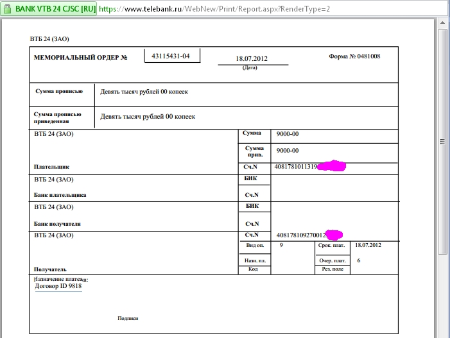Screen dimensions: 450x338
Task: Click first Девять тысяч рублей 00 копеек line
Action: [x=144, y=92]
